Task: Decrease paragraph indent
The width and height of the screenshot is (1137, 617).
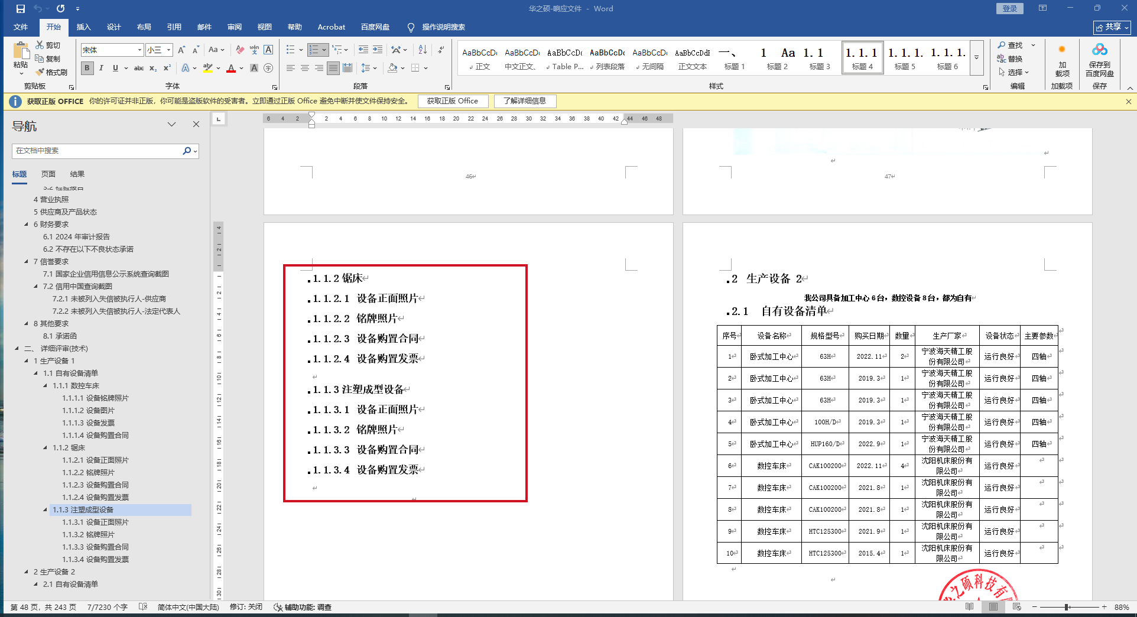Action: click(363, 50)
